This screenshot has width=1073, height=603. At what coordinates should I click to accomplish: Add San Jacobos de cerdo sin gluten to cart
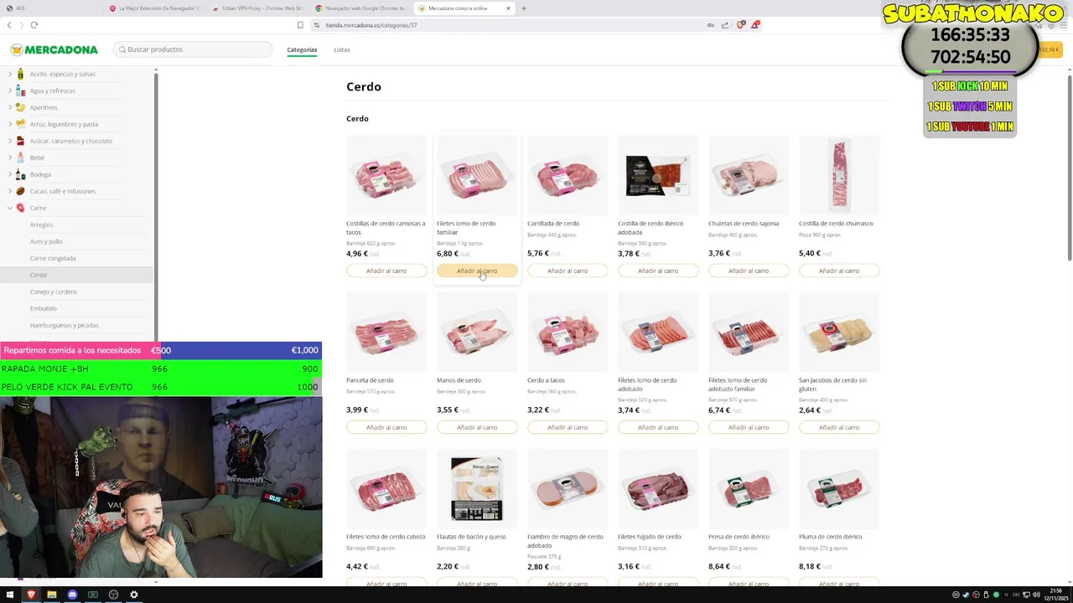[839, 427]
